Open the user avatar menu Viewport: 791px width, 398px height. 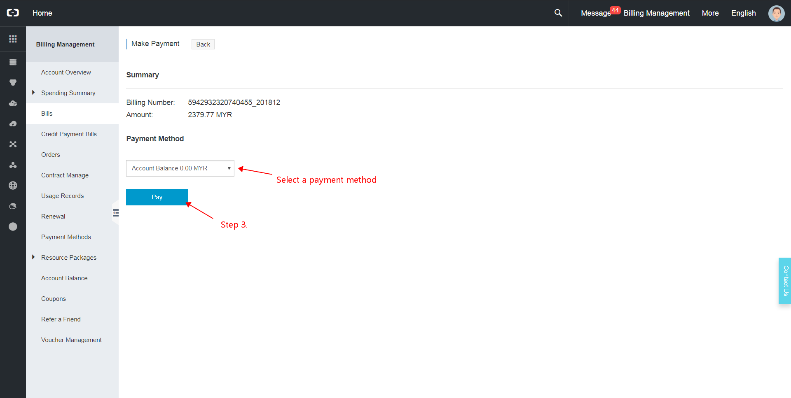776,13
